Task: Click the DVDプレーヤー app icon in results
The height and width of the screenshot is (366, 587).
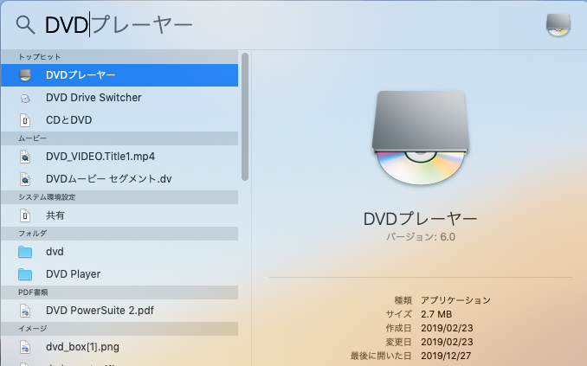Action: tap(25, 75)
